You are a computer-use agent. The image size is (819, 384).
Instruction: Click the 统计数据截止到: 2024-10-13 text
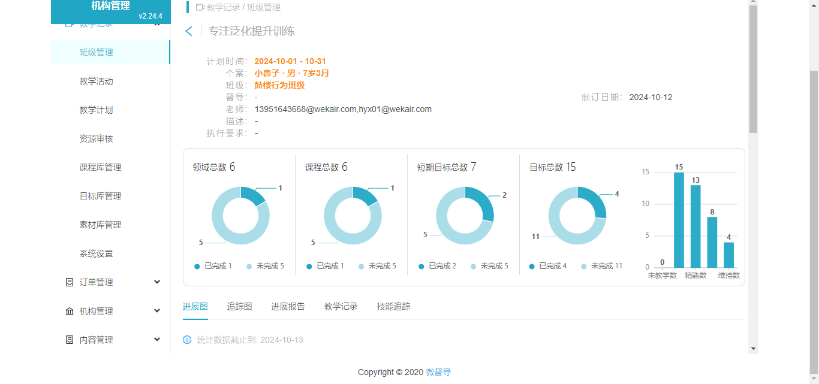250,340
